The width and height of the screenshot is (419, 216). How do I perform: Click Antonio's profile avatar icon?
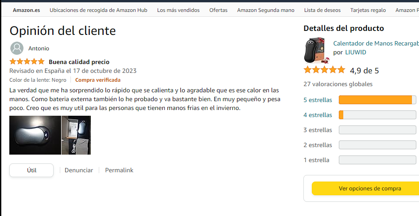pos(17,48)
